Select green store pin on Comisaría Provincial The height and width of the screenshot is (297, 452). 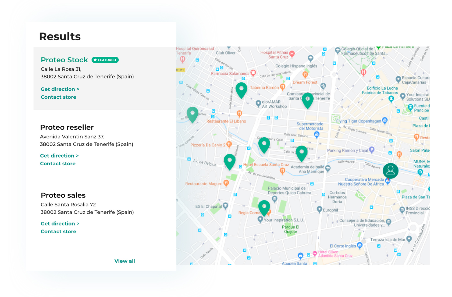tap(308, 101)
